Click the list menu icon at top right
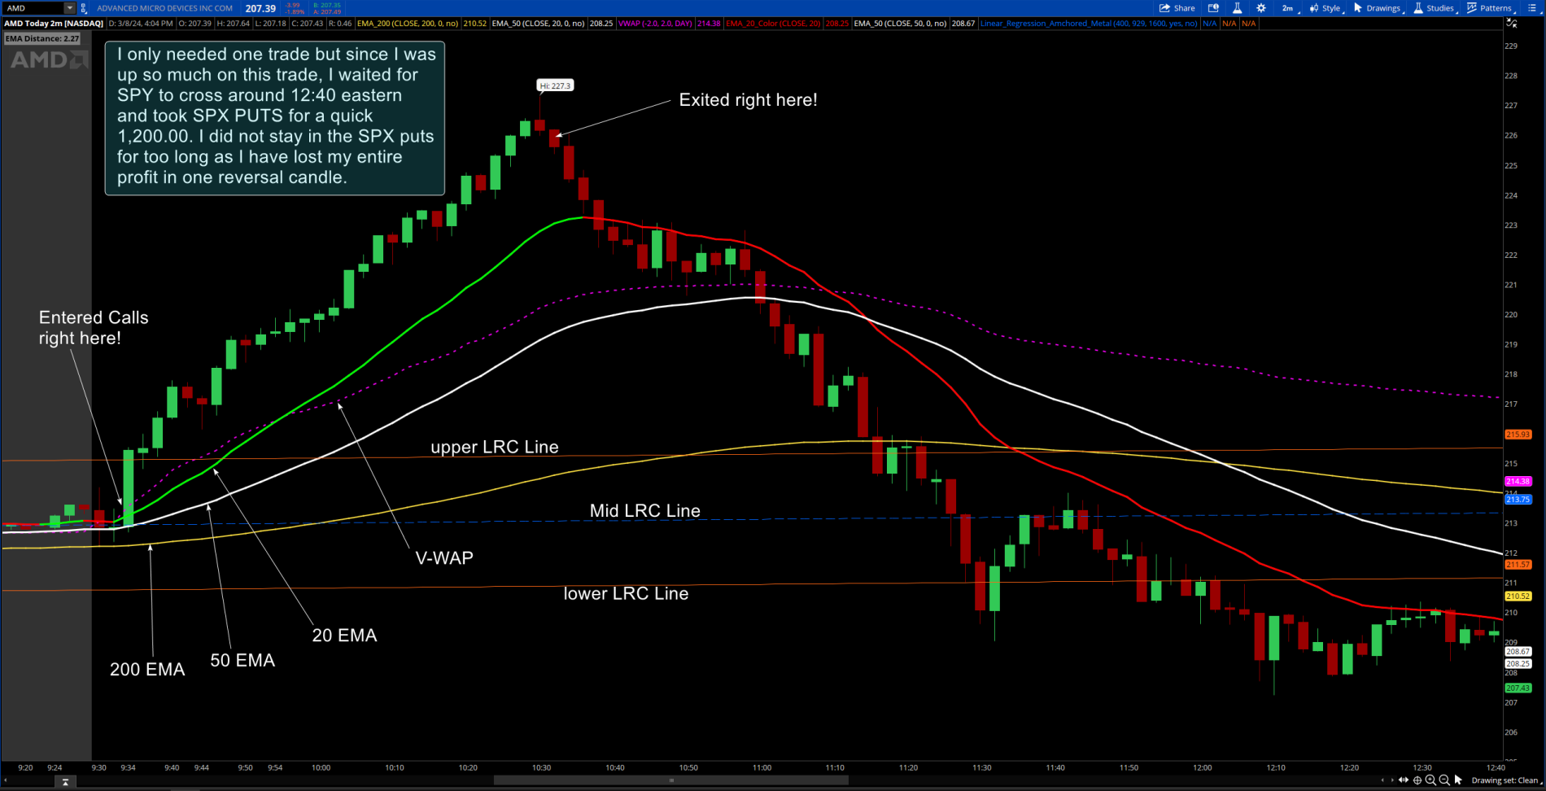1546x791 pixels. 1531,8
